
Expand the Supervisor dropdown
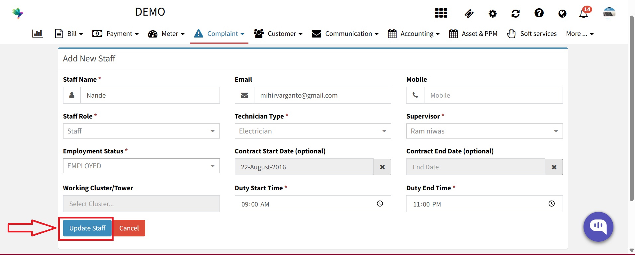[x=484, y=131]
